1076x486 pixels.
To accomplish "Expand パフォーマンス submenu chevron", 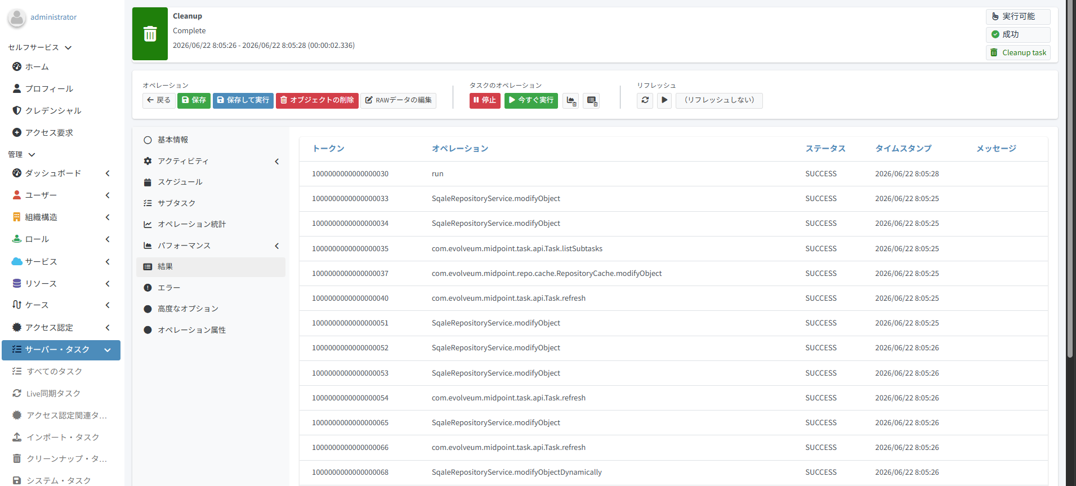I will [276, 246].
